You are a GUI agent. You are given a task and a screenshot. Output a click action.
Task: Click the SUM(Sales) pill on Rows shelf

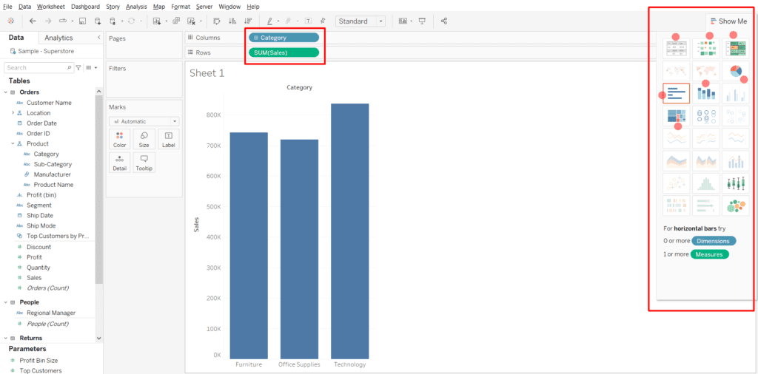click(x=284, y=52)
